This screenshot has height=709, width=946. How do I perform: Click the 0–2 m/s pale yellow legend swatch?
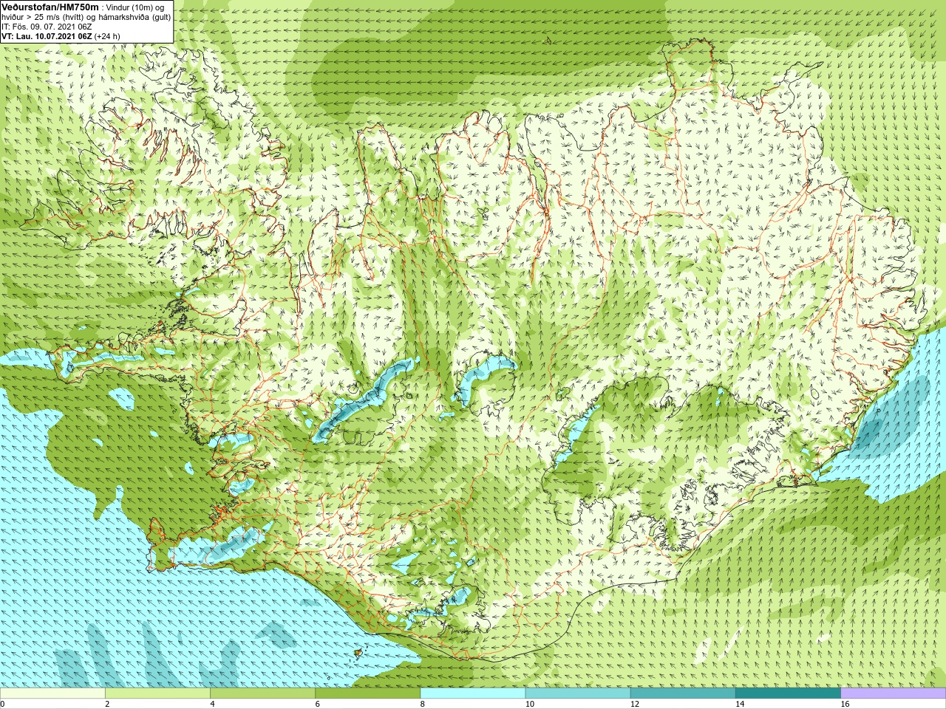tap(52, 693)
